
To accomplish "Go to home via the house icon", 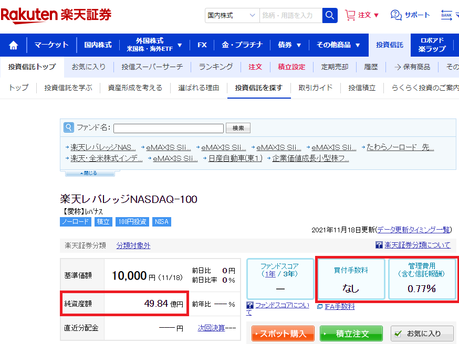I will [x=13, y=45].
